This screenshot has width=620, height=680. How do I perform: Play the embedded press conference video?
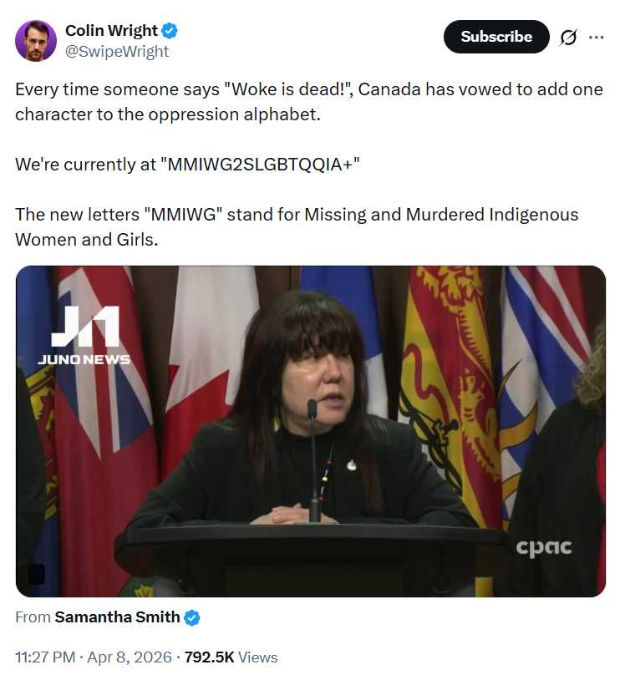310,431
